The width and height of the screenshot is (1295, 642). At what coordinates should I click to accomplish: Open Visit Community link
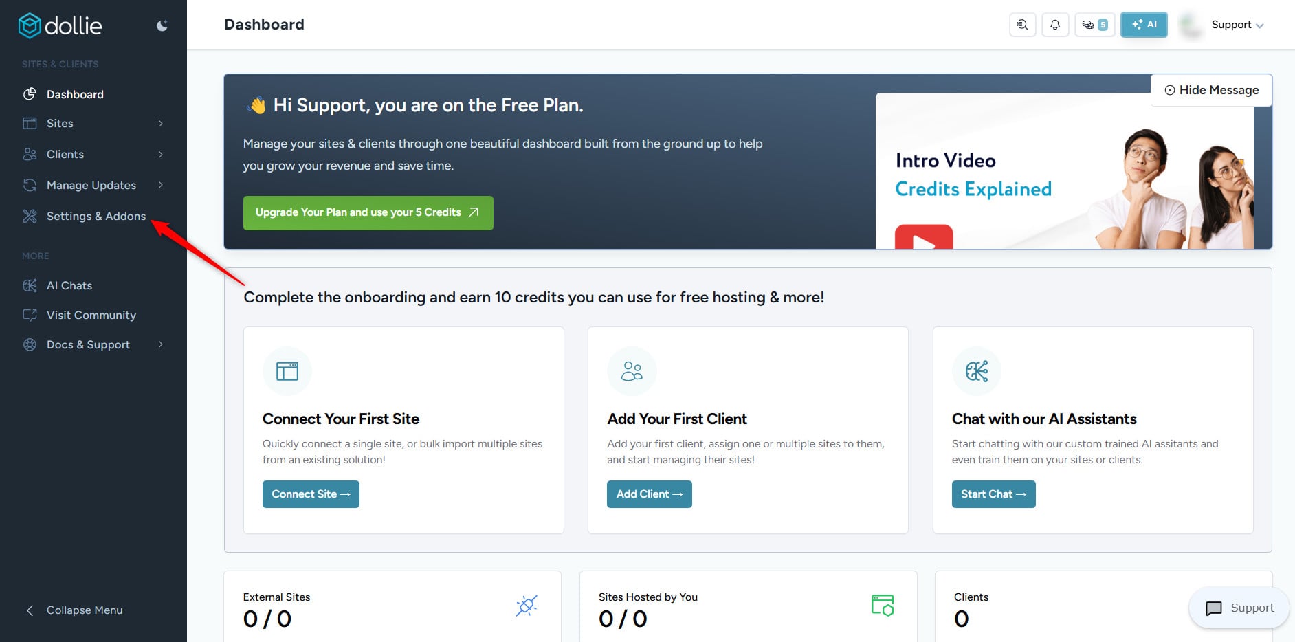pyautogui.click(x=91, y=316)
